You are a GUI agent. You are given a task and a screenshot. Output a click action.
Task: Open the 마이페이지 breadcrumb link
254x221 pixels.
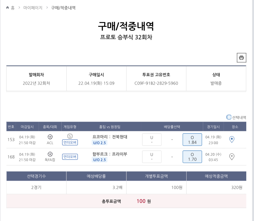pyautogui.click(x=33, y=8)
